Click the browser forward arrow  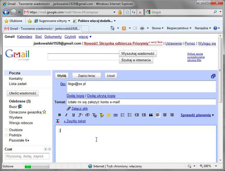14,12
